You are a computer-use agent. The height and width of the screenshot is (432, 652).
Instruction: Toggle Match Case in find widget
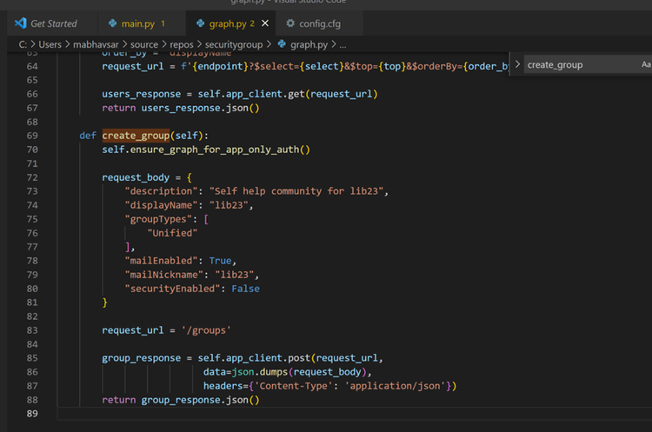645,64
